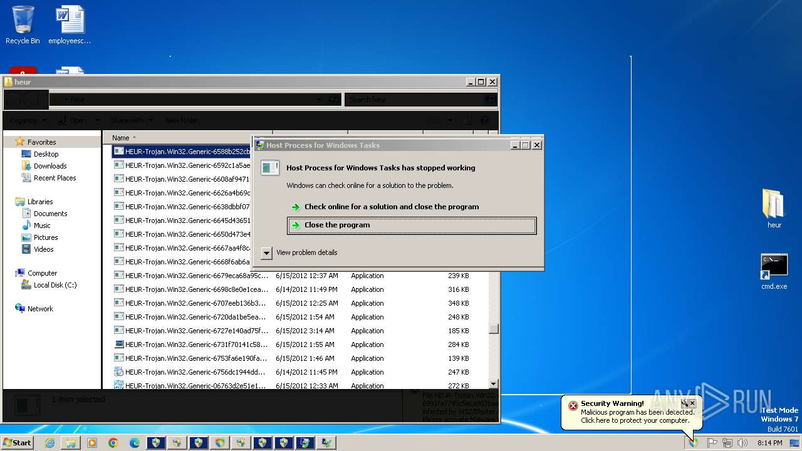802x451 pixels.
Task: Click the colored shield tray icon
Action: 694,443
